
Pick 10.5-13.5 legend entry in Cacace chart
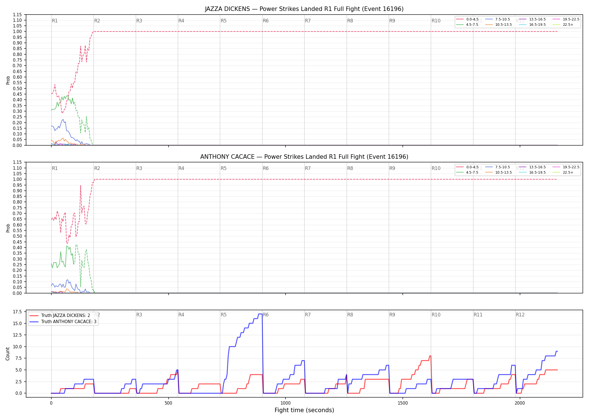(498, 172)
